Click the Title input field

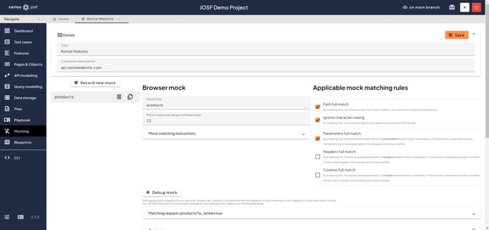[266, 49]
